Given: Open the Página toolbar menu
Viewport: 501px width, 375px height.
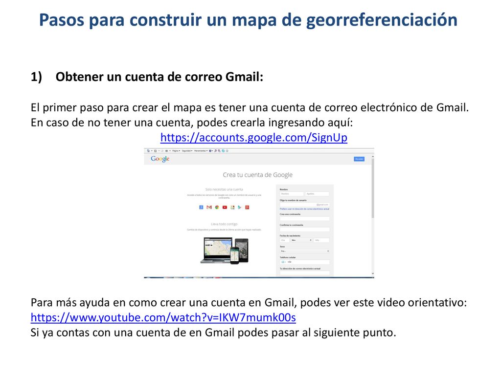Looking at the screenshot, I should [x=176, y=151].
